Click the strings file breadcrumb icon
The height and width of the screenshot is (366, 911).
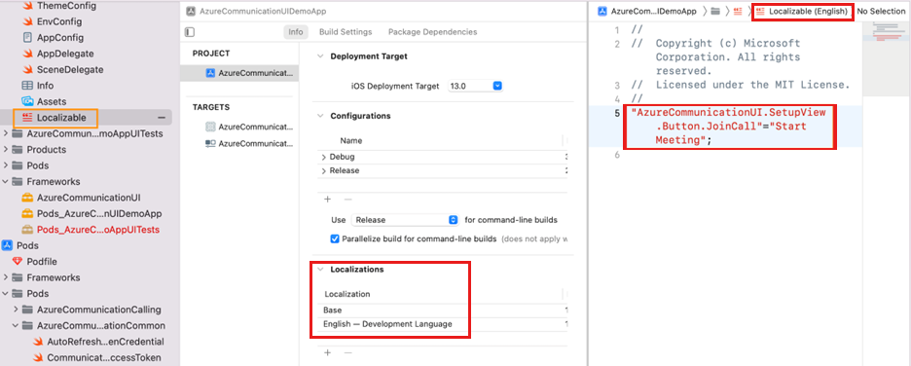pos(738,11)
